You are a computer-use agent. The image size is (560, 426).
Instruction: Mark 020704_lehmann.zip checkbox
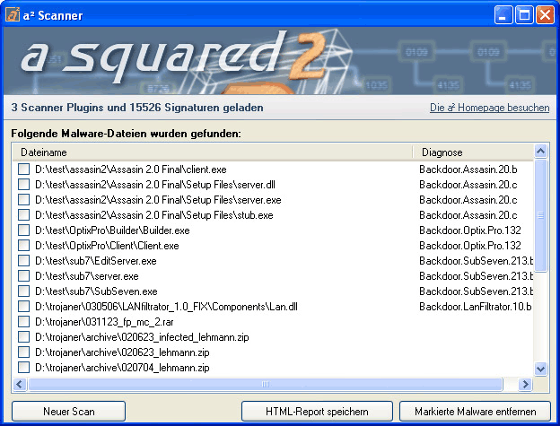(x=23, y=368)
